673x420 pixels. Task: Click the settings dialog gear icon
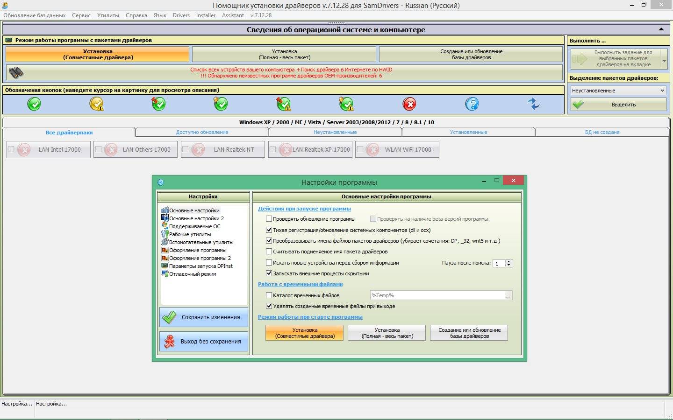[x=160, y=182]
